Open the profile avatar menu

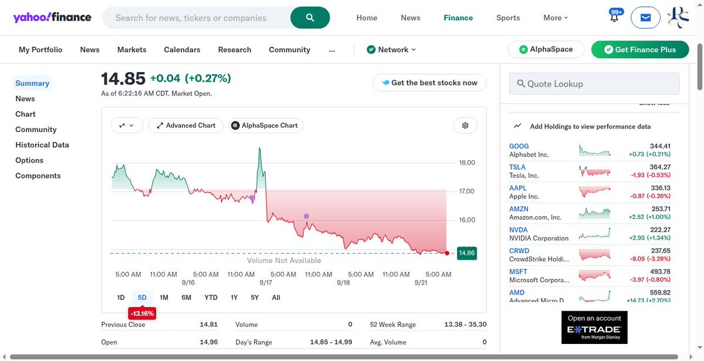(x=679, y=18)
